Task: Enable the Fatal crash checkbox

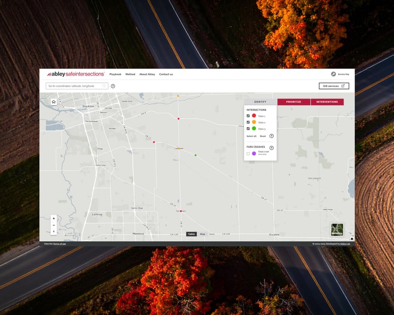Action: pos(248,153)
